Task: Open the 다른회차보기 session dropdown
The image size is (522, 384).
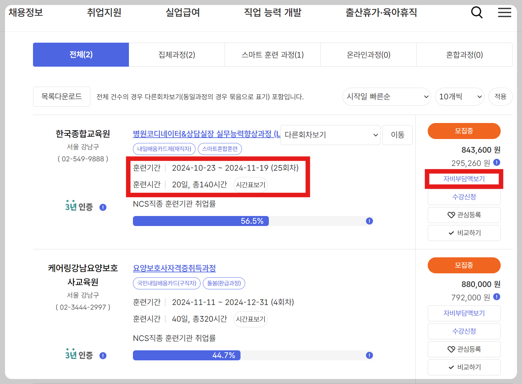Action: 330,135
